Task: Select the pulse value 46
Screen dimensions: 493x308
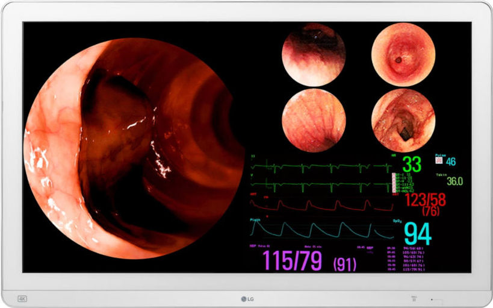Action: [451, 162]
